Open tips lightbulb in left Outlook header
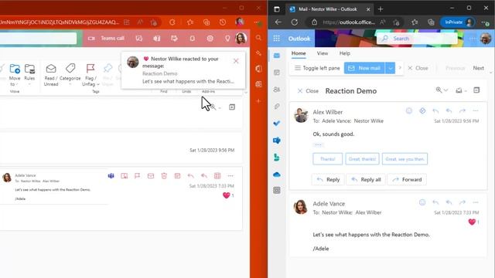 click(227, 39)
